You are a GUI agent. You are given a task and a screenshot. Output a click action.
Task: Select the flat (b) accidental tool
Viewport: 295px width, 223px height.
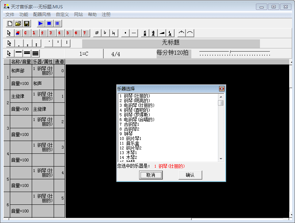pyautogui.click(x=105, y=33)
